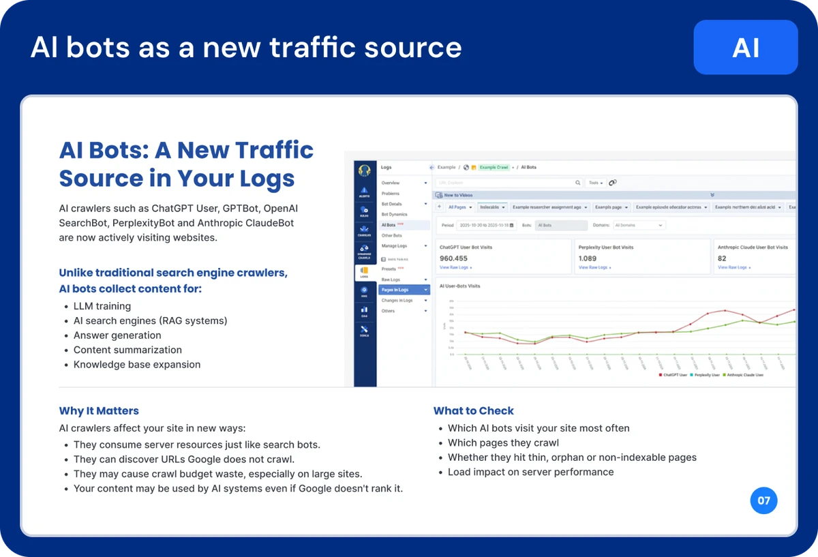Image resolution: width=818 pixels, height=557 pixels.
Task: Open Bot Dynamics in the Logs menu
Action: [x=394, y=214]
